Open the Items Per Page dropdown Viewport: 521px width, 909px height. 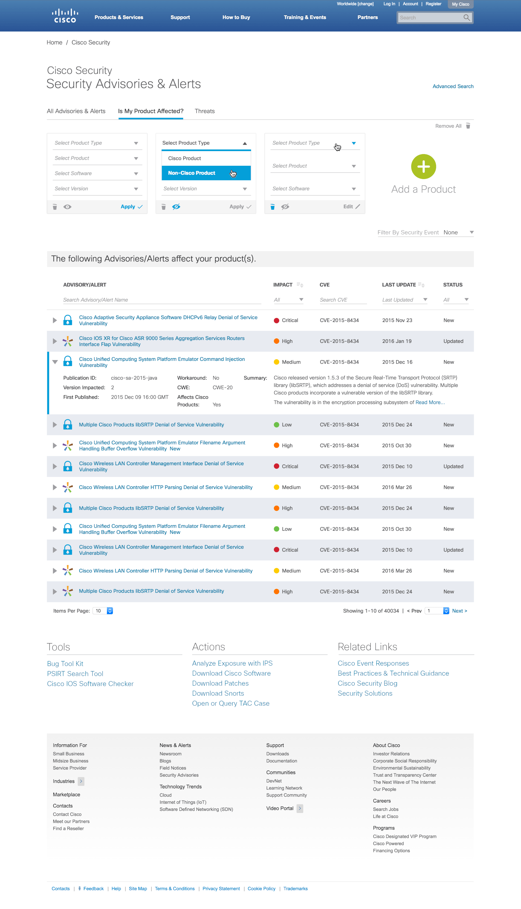103,611
